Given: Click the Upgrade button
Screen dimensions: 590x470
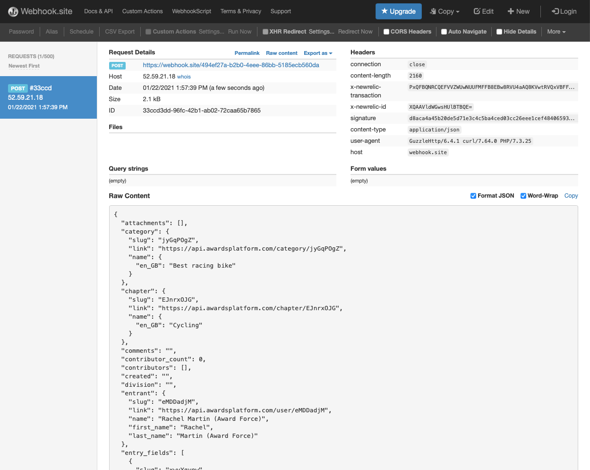Looking at the screenshot, I should pyautogui.click(x=398, y=11).
